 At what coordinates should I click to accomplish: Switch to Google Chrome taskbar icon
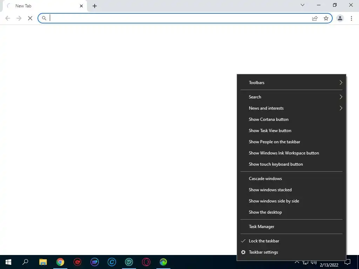click(x=60, y=262)
